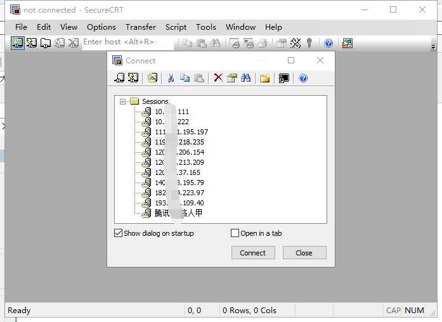The height and width of the screenshot is (322, 442).
Task: Click the Paste icon in main toolbar
Action: pos(202,43)
